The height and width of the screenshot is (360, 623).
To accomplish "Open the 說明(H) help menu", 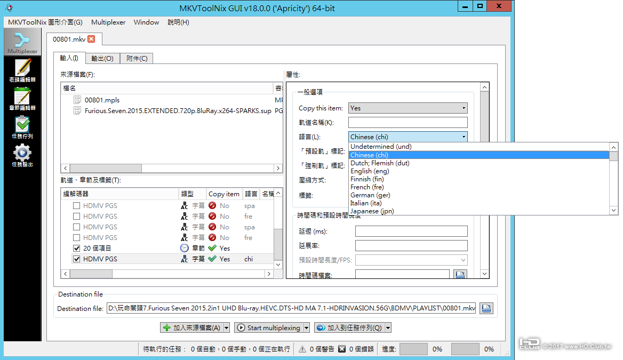I will click(178, 22).
